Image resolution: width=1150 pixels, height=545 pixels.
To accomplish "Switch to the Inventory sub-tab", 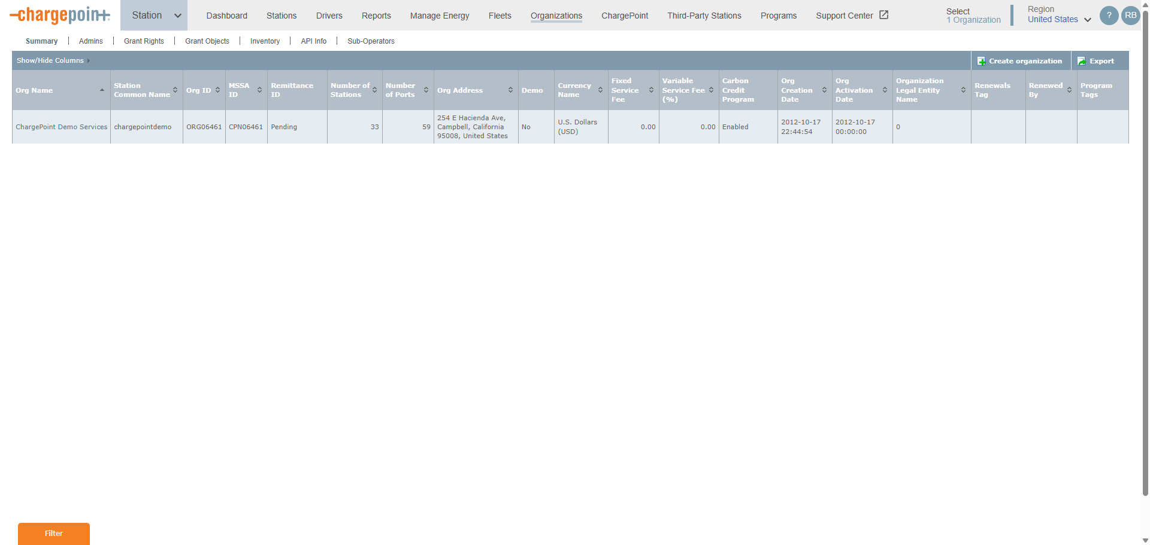I will coord(265,41).
